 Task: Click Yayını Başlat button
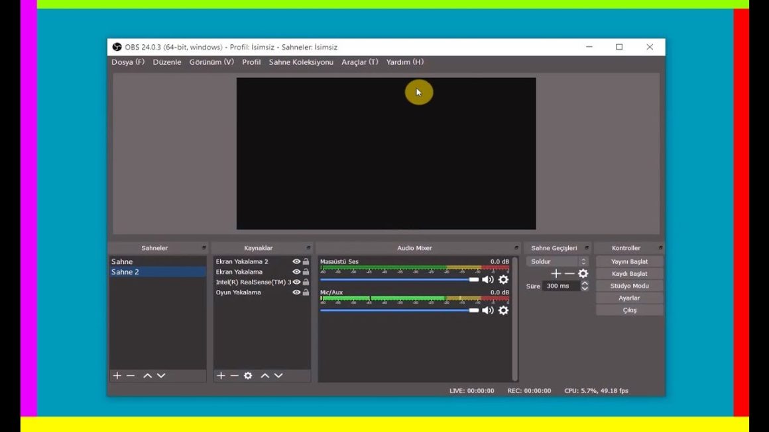click(629, 262)
